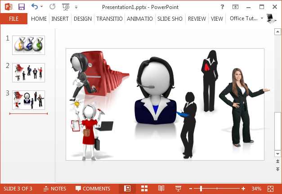The width and height of the screenshot is (282, 194).
Task: Click the scroll up arrow on the scrollbar
Action: click(278, 32)
